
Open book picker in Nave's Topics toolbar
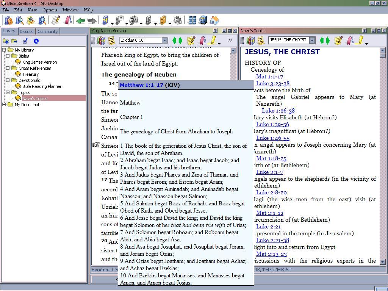[250, 40]
